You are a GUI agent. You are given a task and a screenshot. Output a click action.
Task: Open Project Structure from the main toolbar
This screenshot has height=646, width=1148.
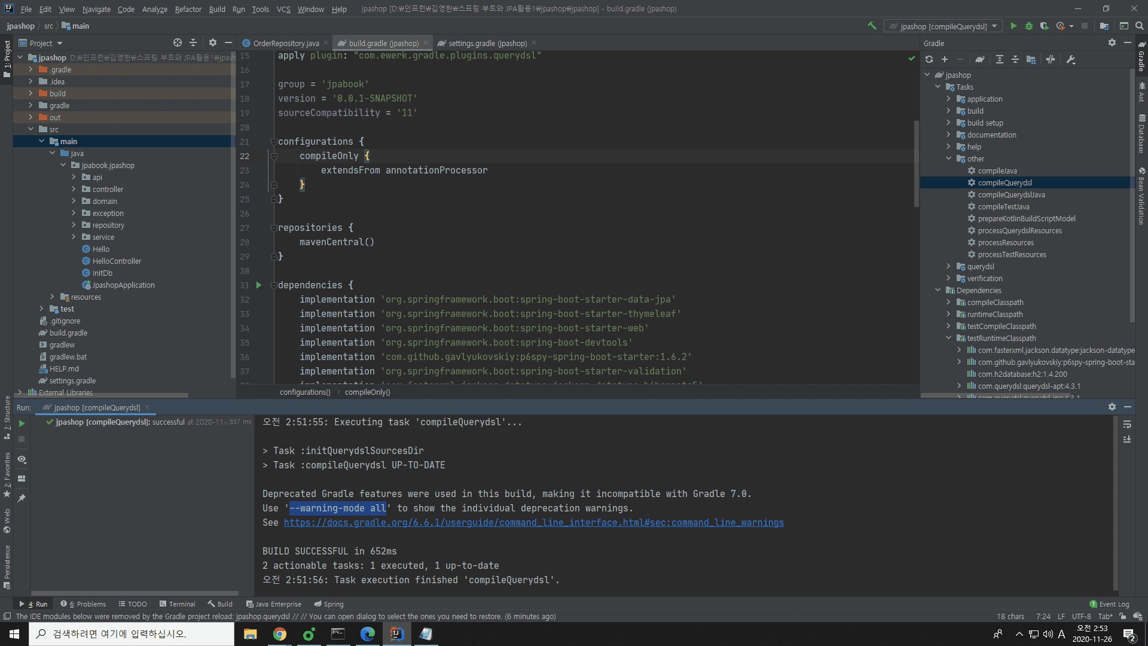click(x=1104, y=26)
